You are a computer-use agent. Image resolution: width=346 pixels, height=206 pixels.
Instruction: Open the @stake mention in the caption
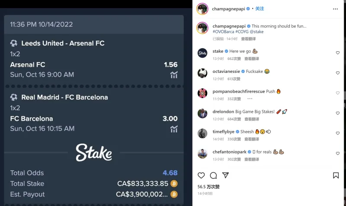256,31
